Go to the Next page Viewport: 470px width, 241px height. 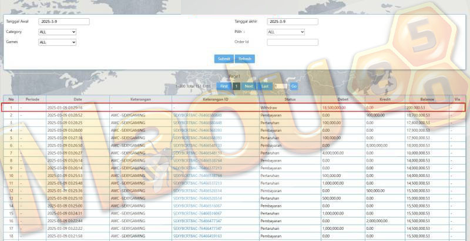click(249, 86)
